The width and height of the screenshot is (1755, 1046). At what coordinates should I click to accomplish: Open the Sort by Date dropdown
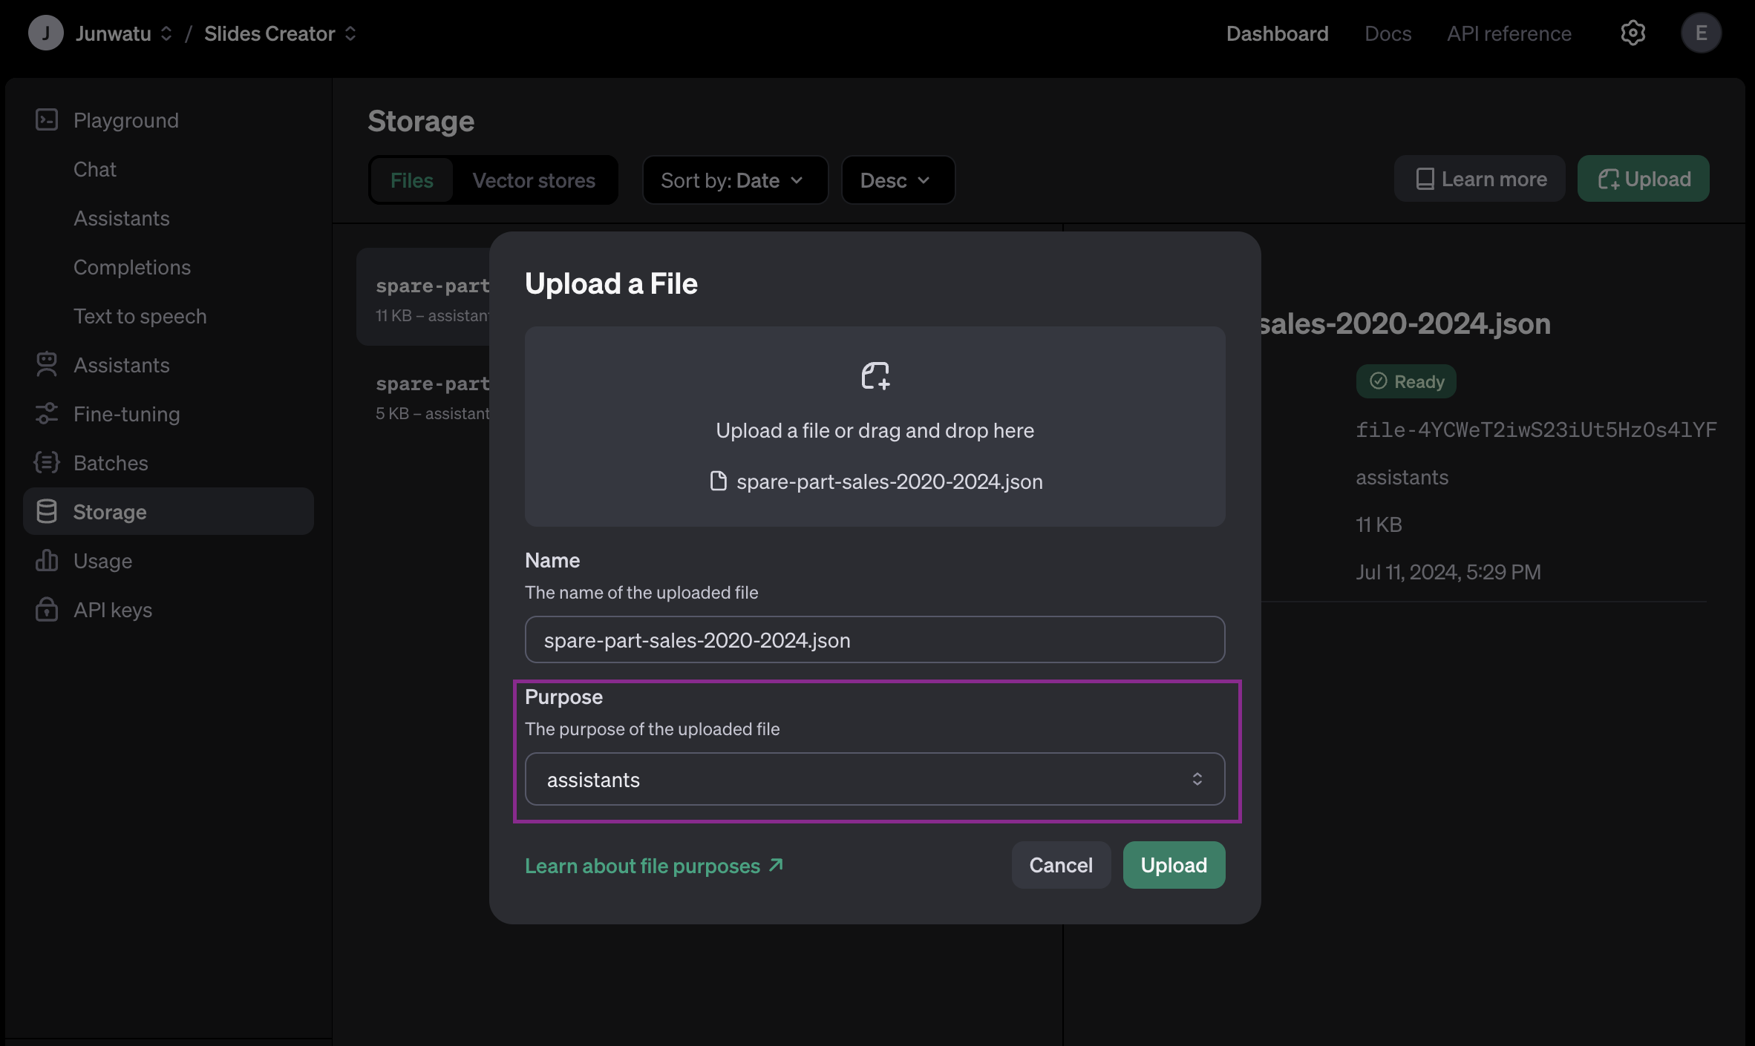pyautogui.click(x=733, y=180)
